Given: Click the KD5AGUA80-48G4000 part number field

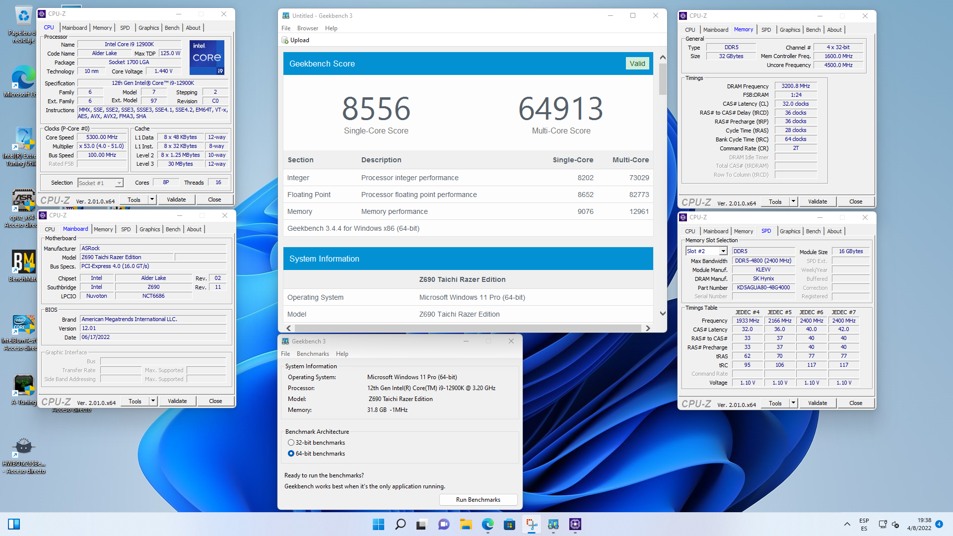Looking at the screenshot, I should 763,288.
